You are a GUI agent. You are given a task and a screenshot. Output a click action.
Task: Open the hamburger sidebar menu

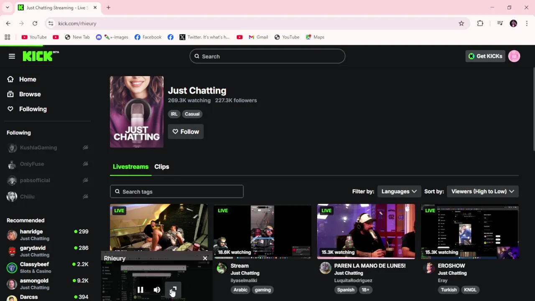click(12, 56)
